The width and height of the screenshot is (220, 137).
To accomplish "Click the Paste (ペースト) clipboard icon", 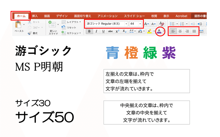I will click(x=18, y=25).
